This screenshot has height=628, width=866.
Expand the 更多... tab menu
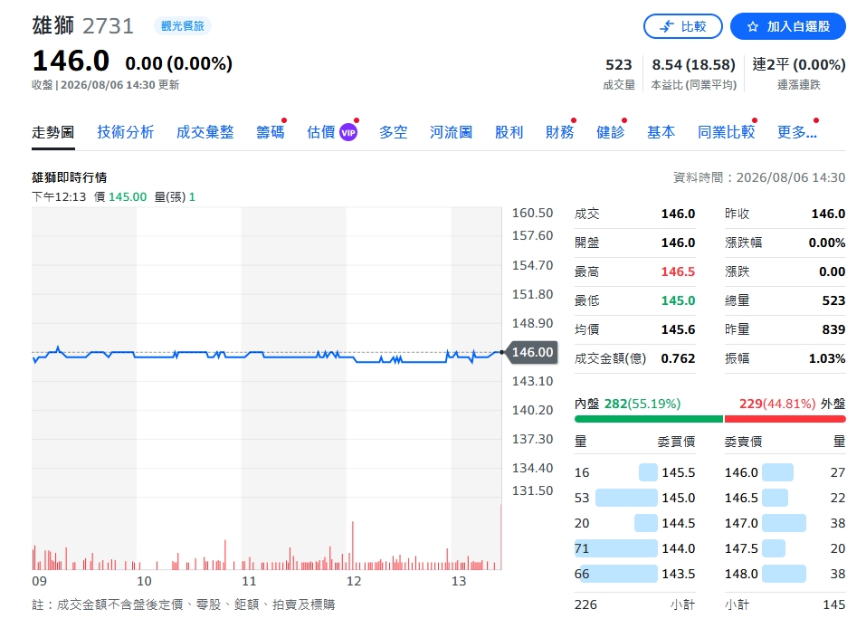797,132
